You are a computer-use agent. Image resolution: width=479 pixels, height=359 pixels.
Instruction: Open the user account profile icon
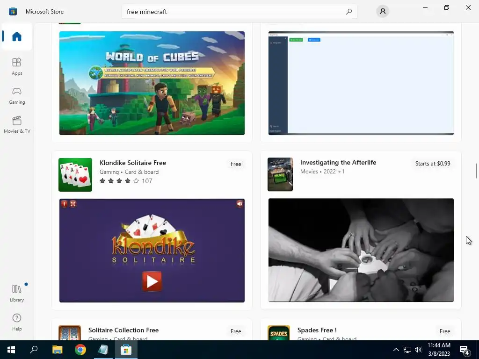[383, 12]
